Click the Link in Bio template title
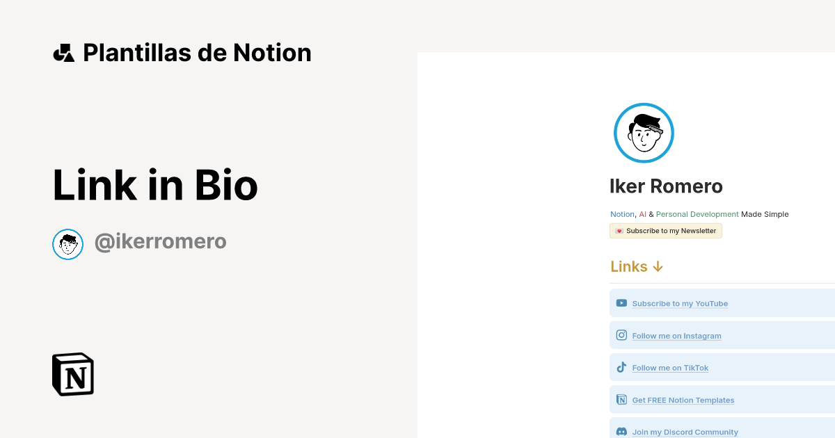 click(x=155, y=185)
